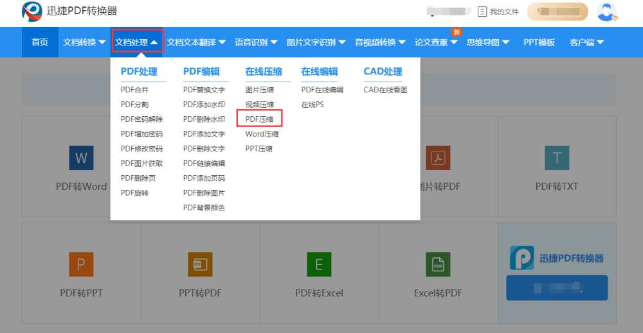Image resolution: width=643 pixels, height=333 pixels.
Task: Choose PDF合并 from the menu
Action: click(x=134, y=90)
